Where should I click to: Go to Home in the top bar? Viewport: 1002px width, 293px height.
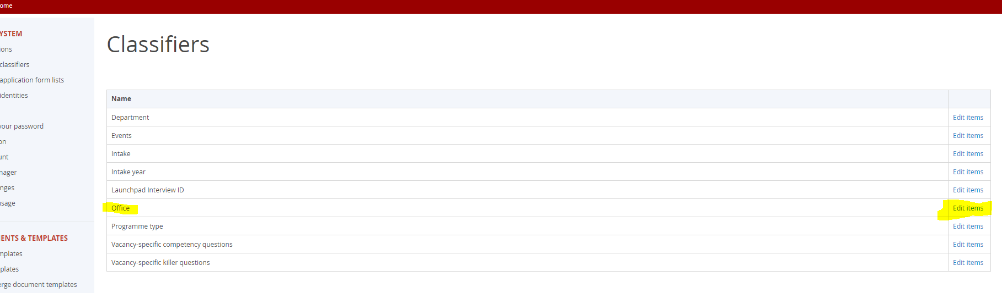(6, 5)
